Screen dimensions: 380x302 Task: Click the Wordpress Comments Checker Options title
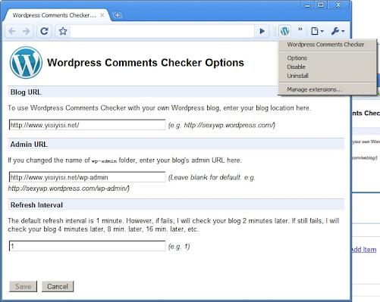146,63
